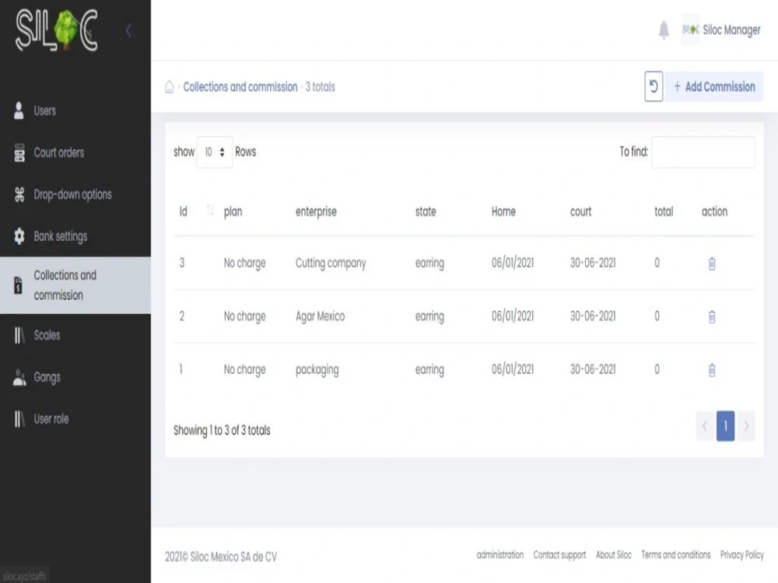Click the refresh table icon button
This screenshot has height=583, width=778.
(x=654, y=87)
